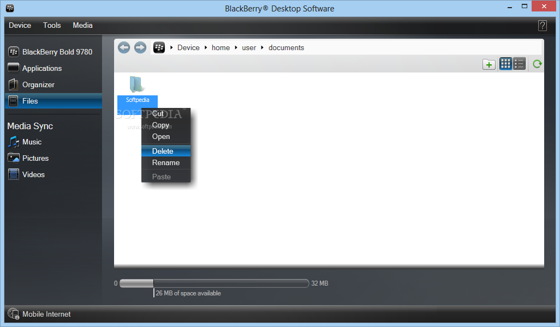Navigate to Device in the breadcrumb

(x=188, y=48)
